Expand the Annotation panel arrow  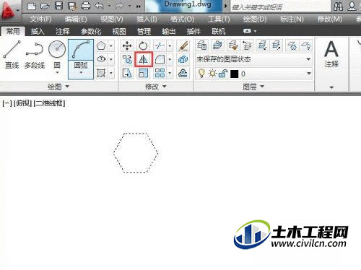(331, 87)
